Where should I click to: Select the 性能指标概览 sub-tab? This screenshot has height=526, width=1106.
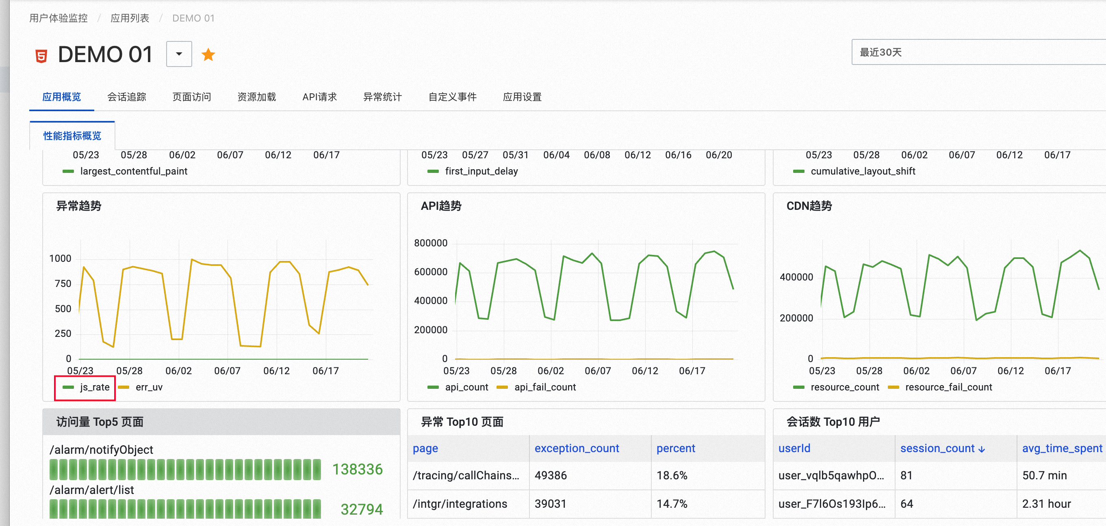(x=72, y=136)
